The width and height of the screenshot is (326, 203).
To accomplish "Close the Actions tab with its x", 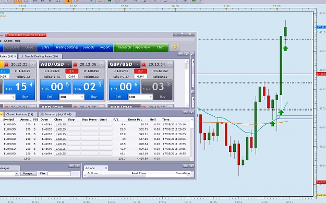I will pyautogui.click(x=106, y=168).
